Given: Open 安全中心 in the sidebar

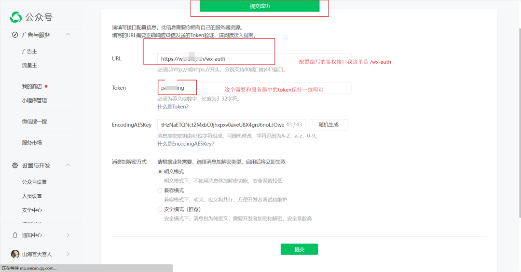Looking at the screenshot, I should (32, 210).
